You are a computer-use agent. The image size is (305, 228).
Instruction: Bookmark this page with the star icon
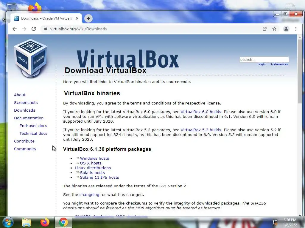274,29
